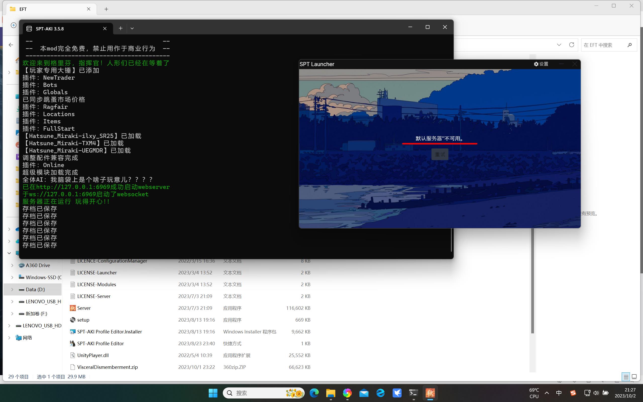Select A360 Drive in navigation pane

(37, 265)
